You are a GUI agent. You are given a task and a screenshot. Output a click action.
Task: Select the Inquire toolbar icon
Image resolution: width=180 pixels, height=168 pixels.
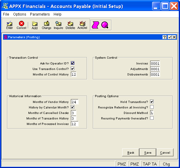tap(58, 25)
